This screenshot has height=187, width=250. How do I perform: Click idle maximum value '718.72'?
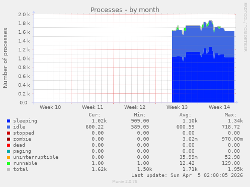click(231, 127)
